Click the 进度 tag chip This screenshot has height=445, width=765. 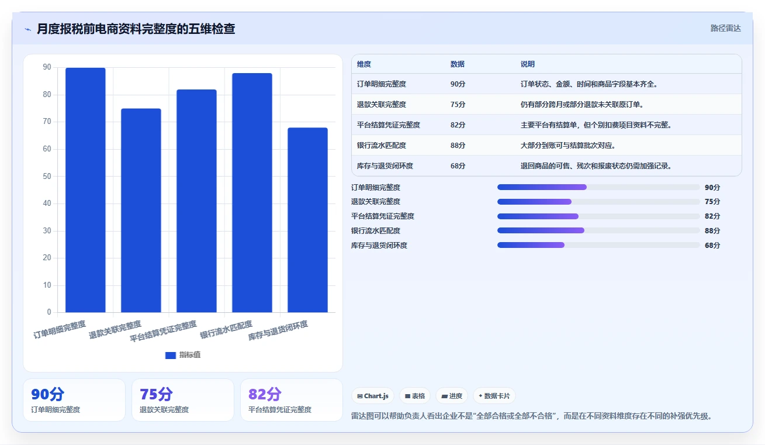point(452,396)
